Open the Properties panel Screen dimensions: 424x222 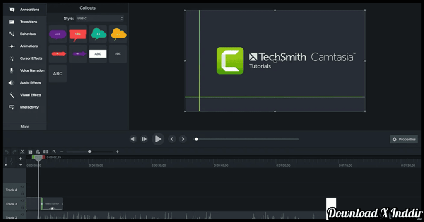click(404, 139)
